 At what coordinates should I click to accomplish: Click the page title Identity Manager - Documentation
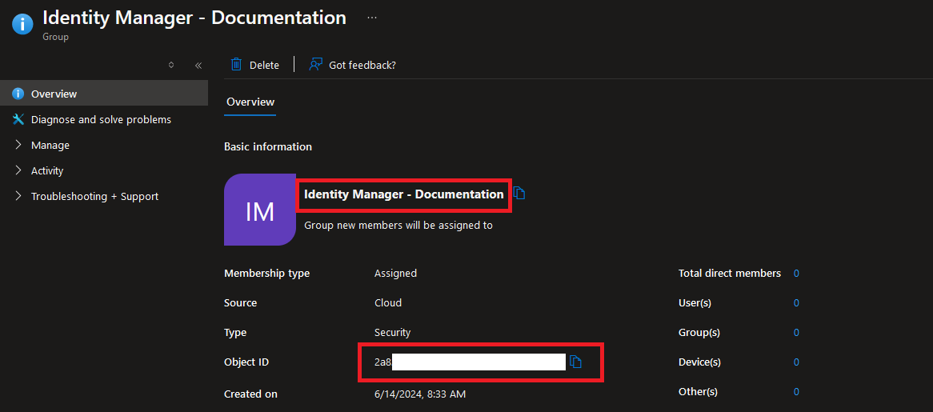(194, 18)
